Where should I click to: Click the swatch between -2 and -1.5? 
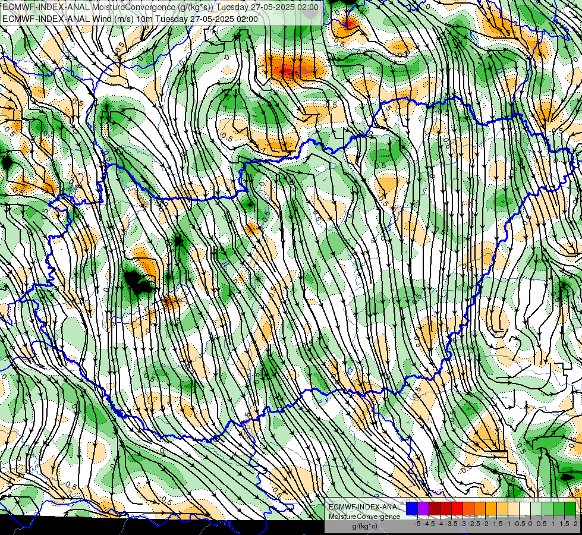[491, 509]
